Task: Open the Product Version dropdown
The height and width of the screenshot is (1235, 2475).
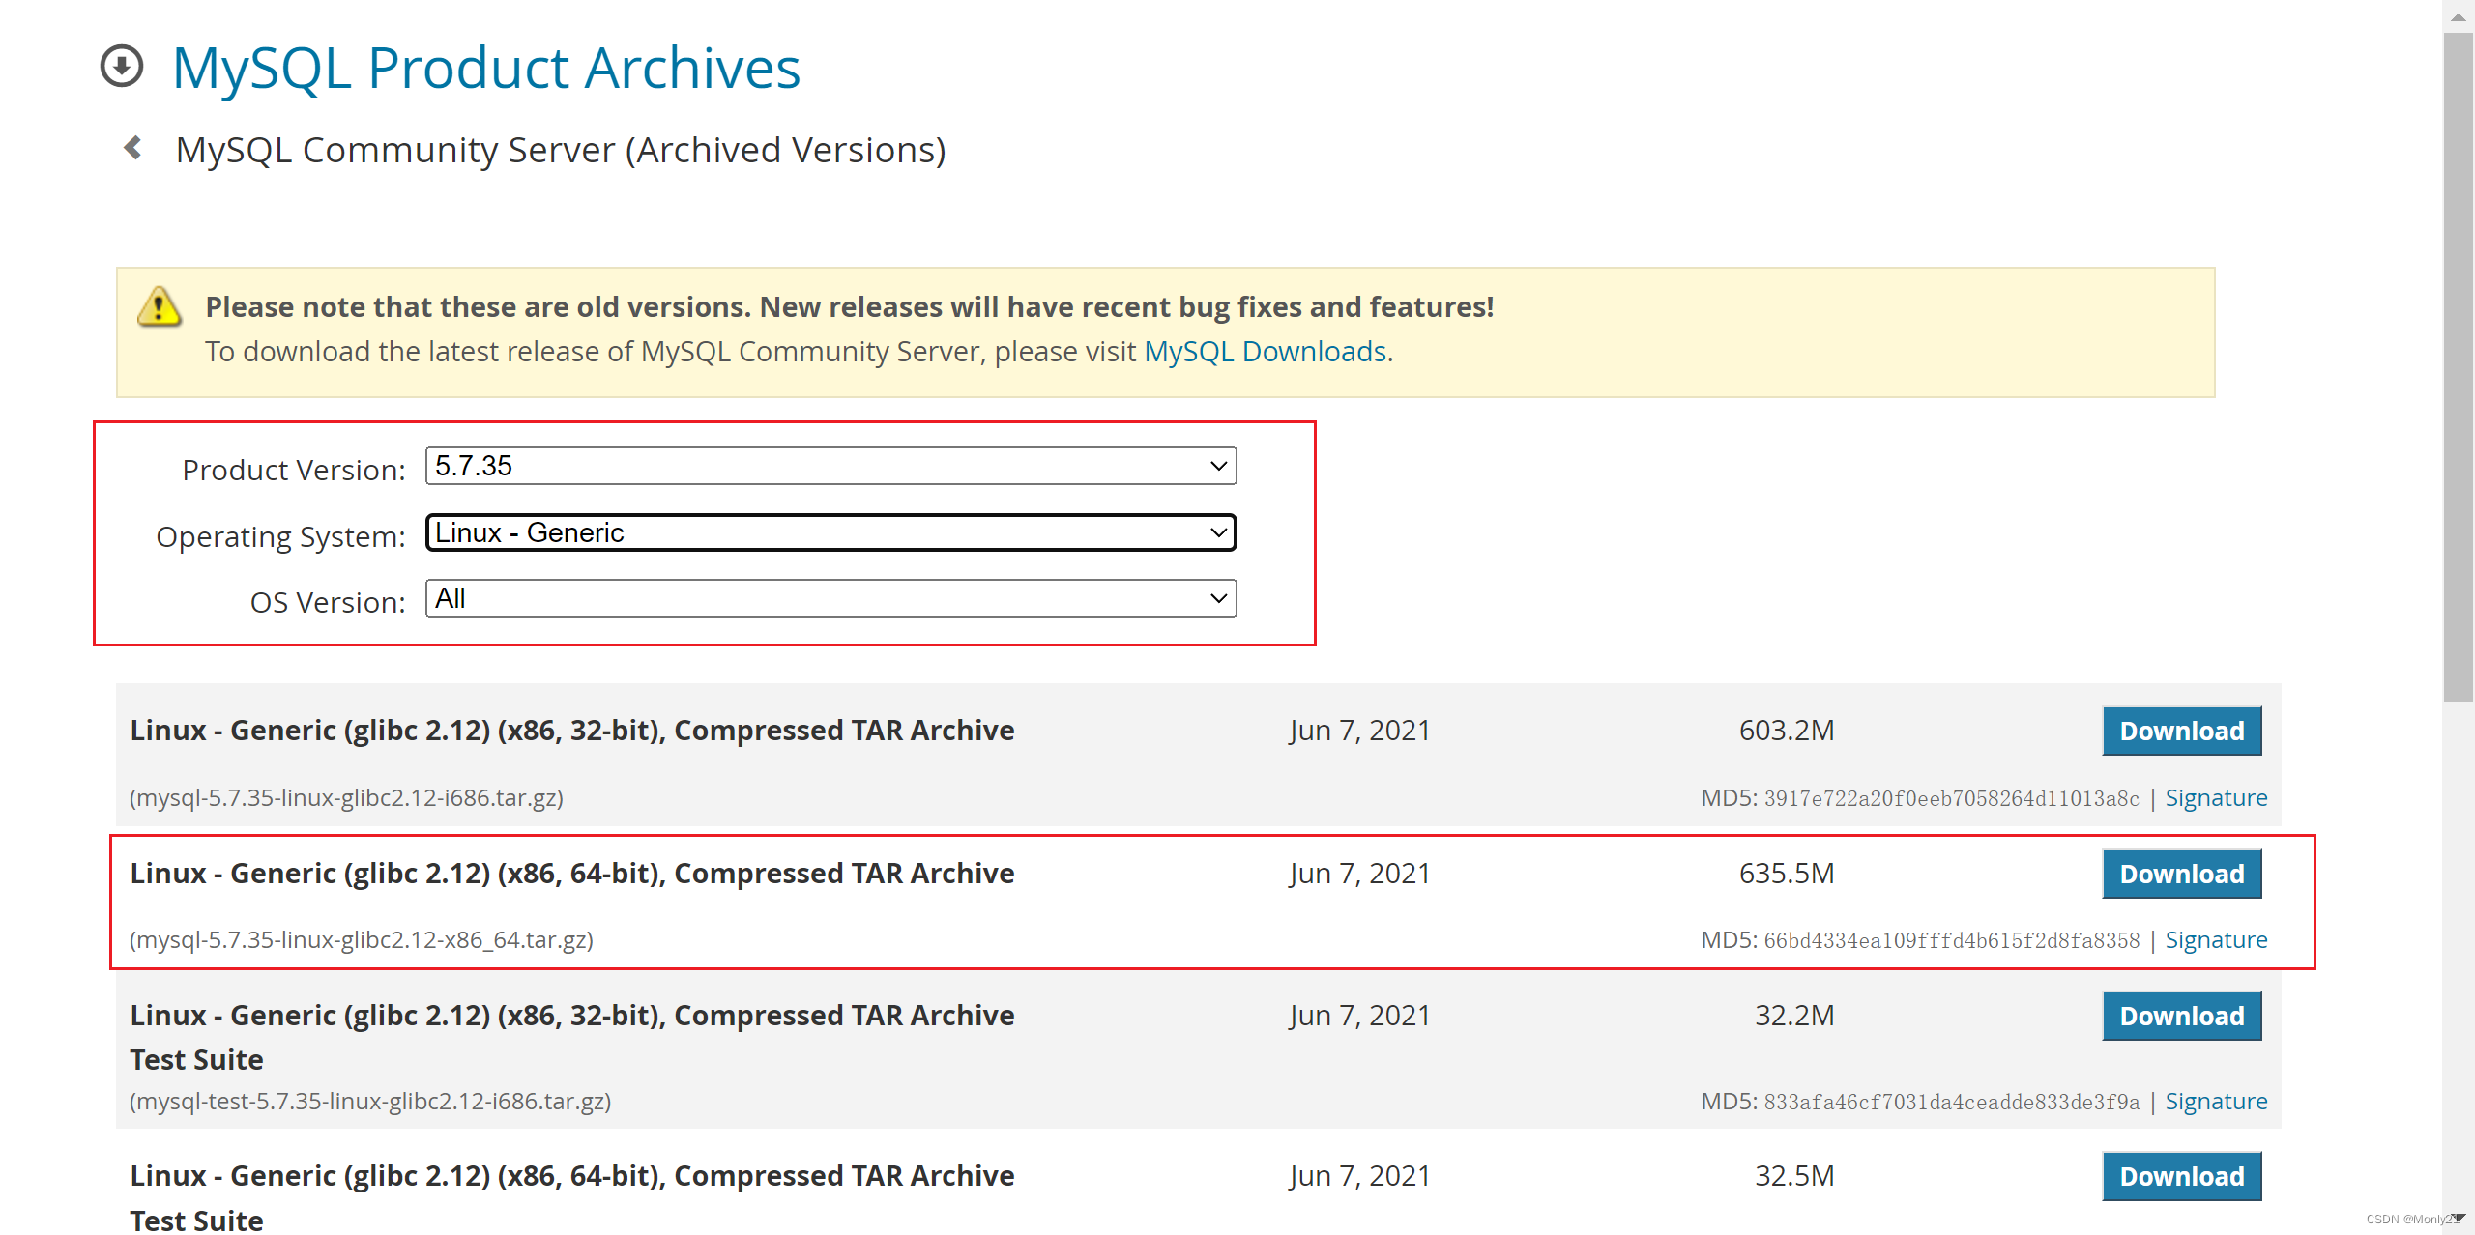Action: click(830, 466)
